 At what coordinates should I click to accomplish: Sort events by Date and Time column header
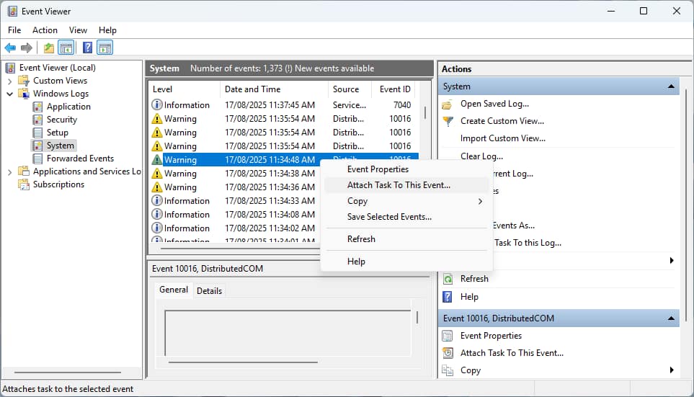pyautogui.click(x=252, y=89)
